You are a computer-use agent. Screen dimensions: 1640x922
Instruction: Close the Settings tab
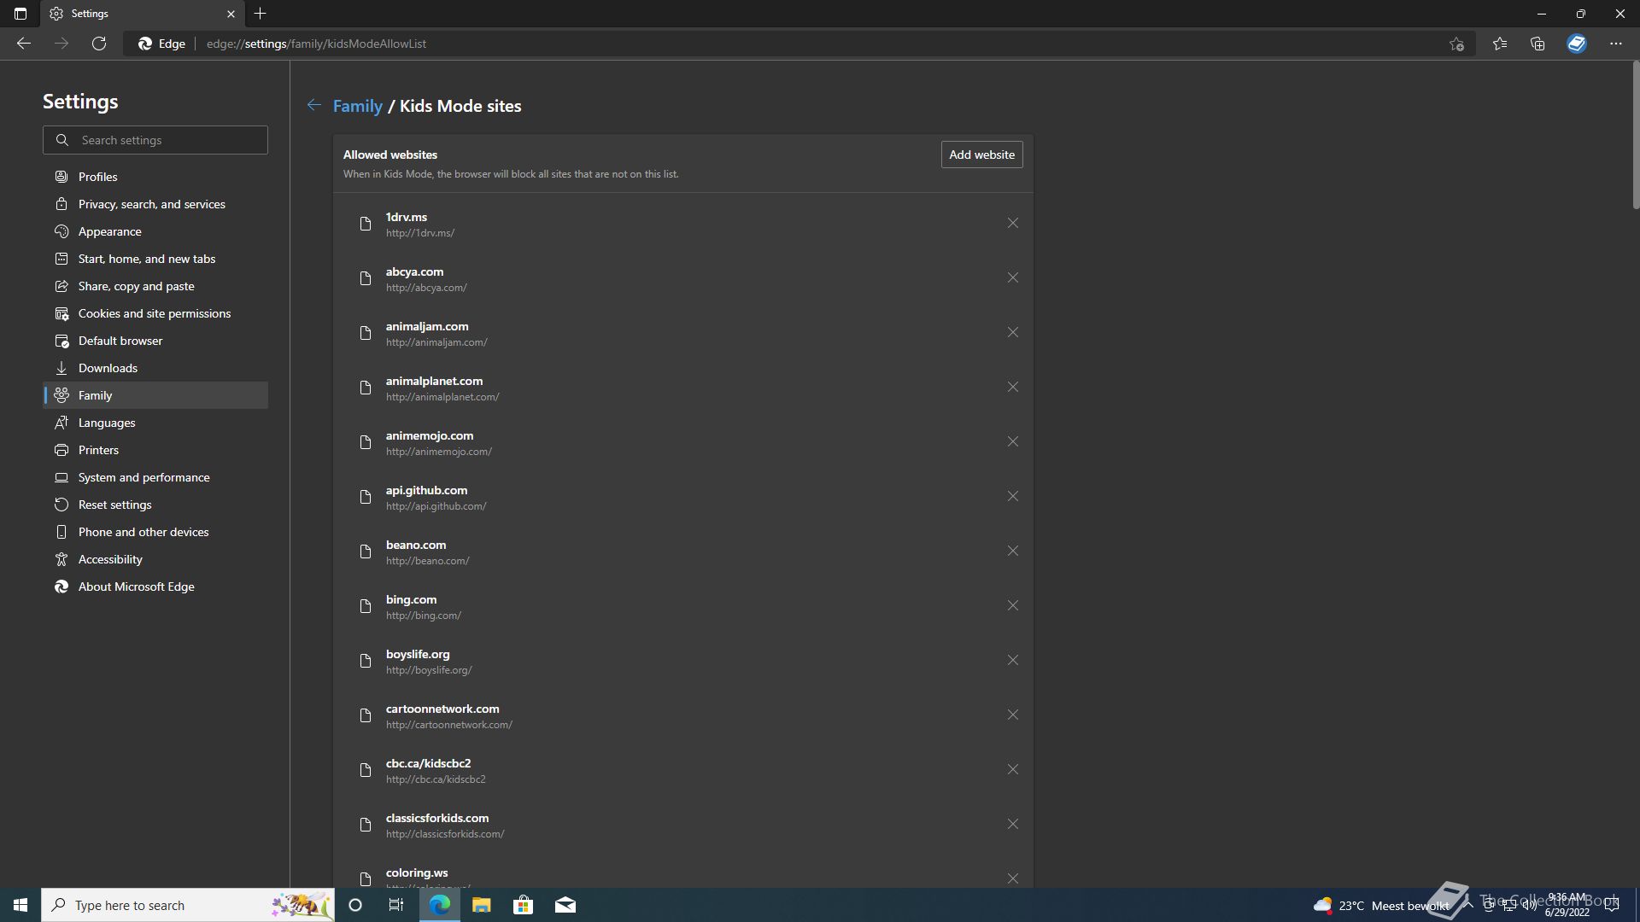231,14
